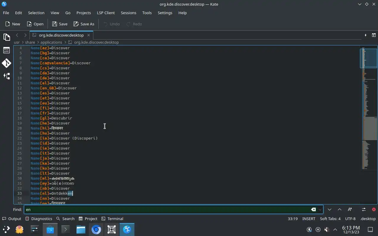Open the Find history dropdown arrow
This screenshot has width=378, height=236.
pos(320,209)
